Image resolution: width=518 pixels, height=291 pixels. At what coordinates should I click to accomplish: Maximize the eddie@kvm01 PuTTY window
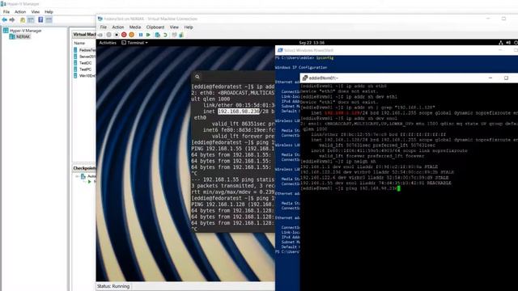tap(506, 78)
